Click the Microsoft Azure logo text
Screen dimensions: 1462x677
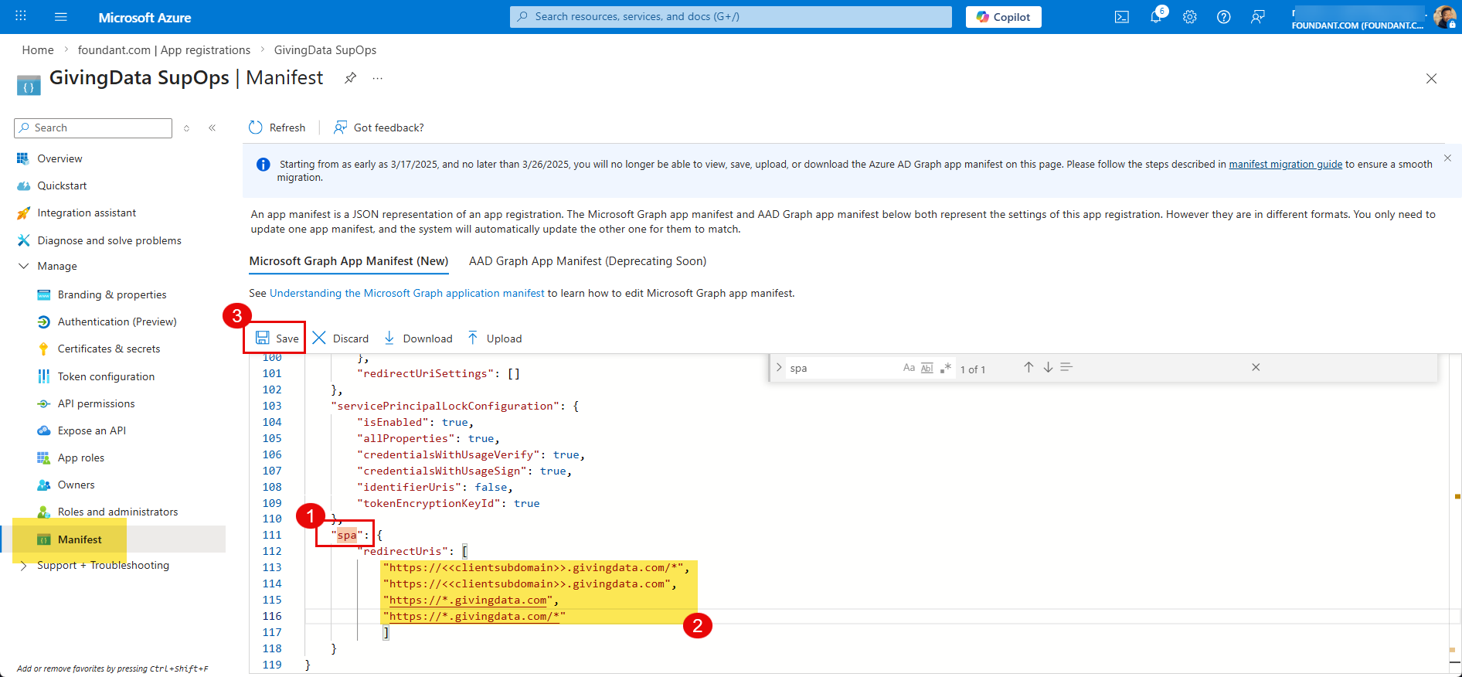144,17
